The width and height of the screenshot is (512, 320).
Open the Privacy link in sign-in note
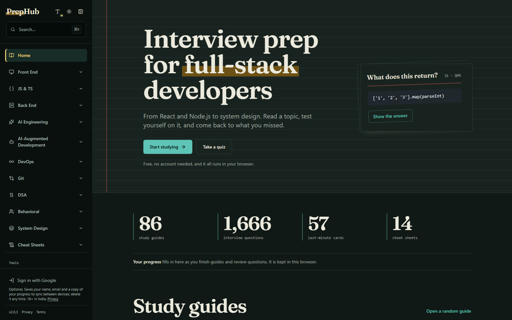53,299
